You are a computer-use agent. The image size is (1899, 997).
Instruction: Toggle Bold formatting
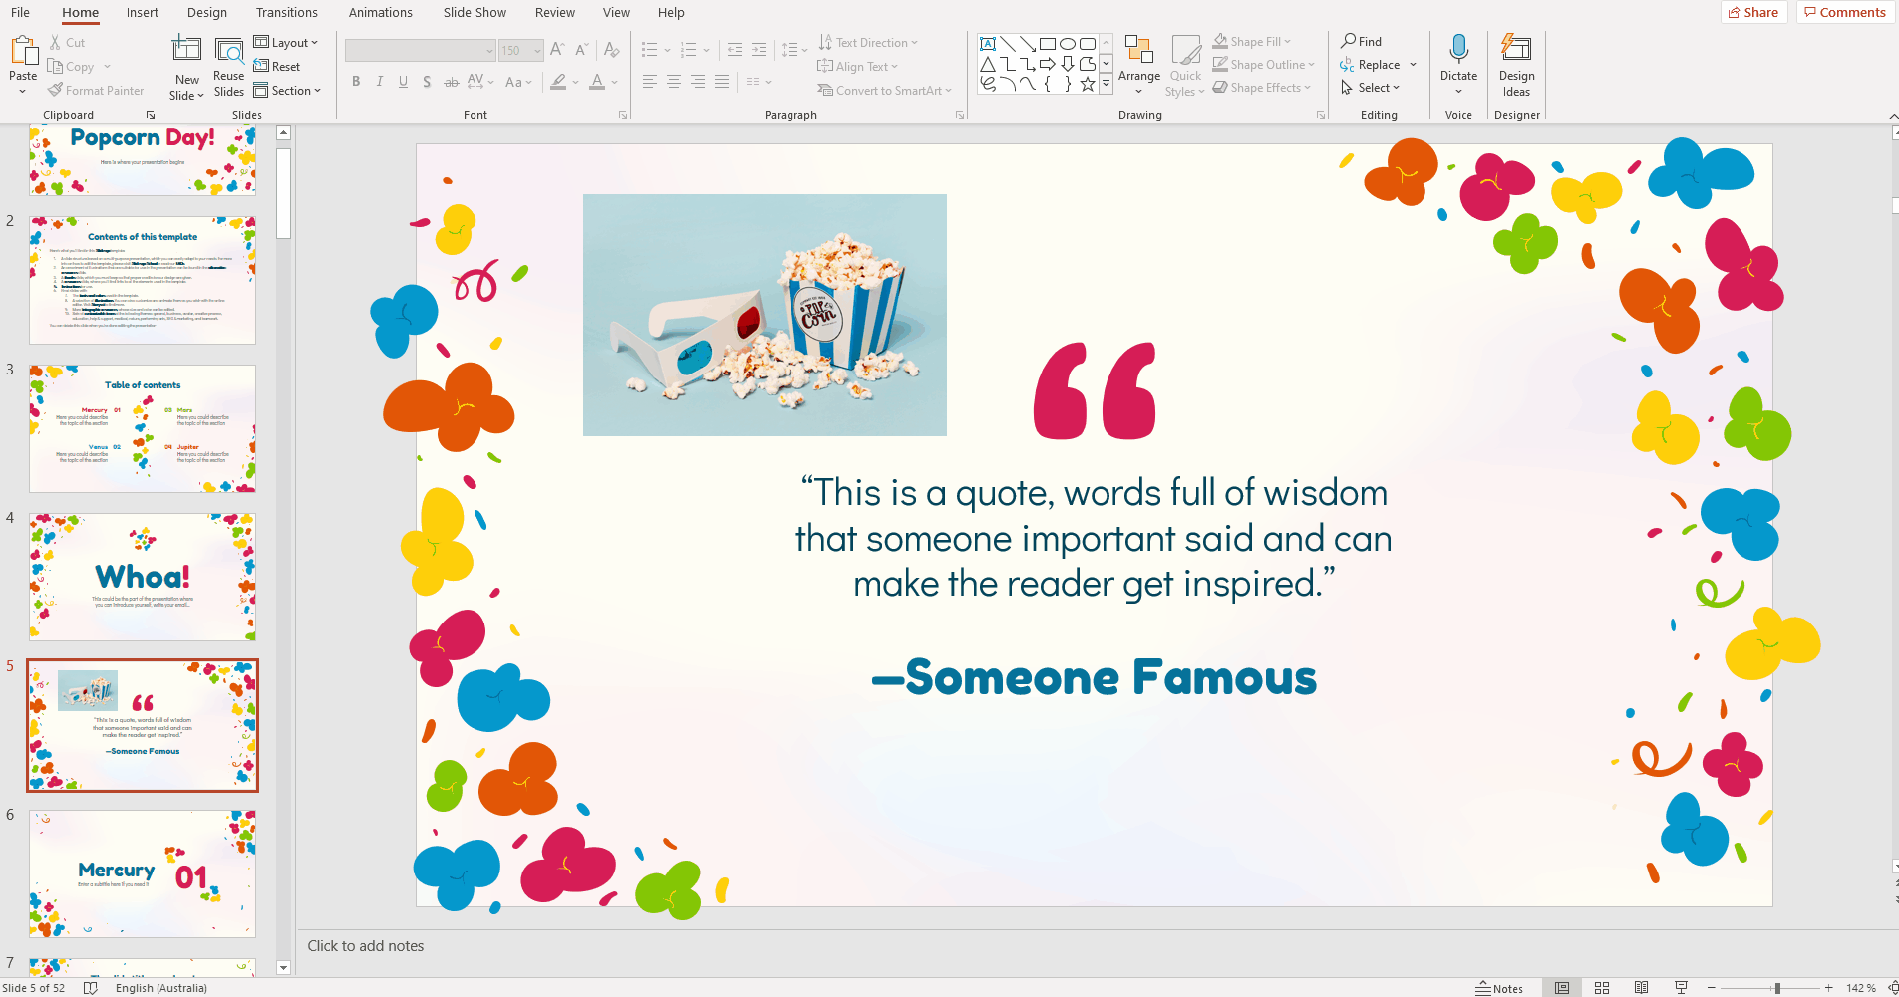356,82
